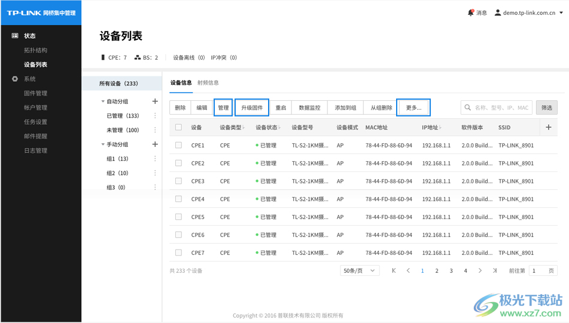Collapse the 手动分组 tree section
The height and width of the screenshot is (323, 569).
click(103, 144)
